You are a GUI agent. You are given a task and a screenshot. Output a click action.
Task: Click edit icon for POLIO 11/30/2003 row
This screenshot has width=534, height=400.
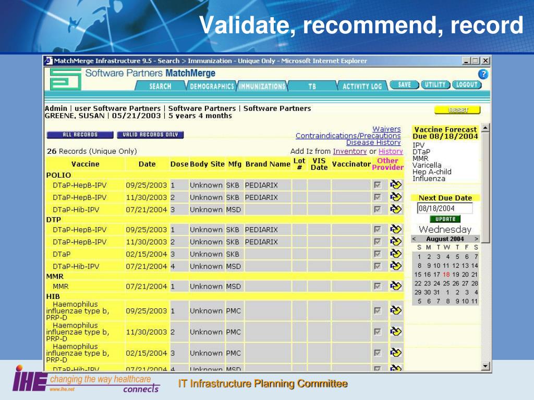396,197
